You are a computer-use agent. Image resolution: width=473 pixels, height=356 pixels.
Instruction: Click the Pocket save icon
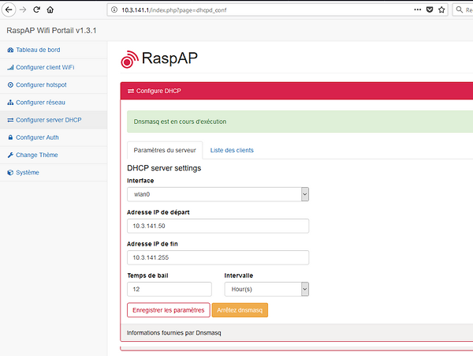(x=430, y=9)
